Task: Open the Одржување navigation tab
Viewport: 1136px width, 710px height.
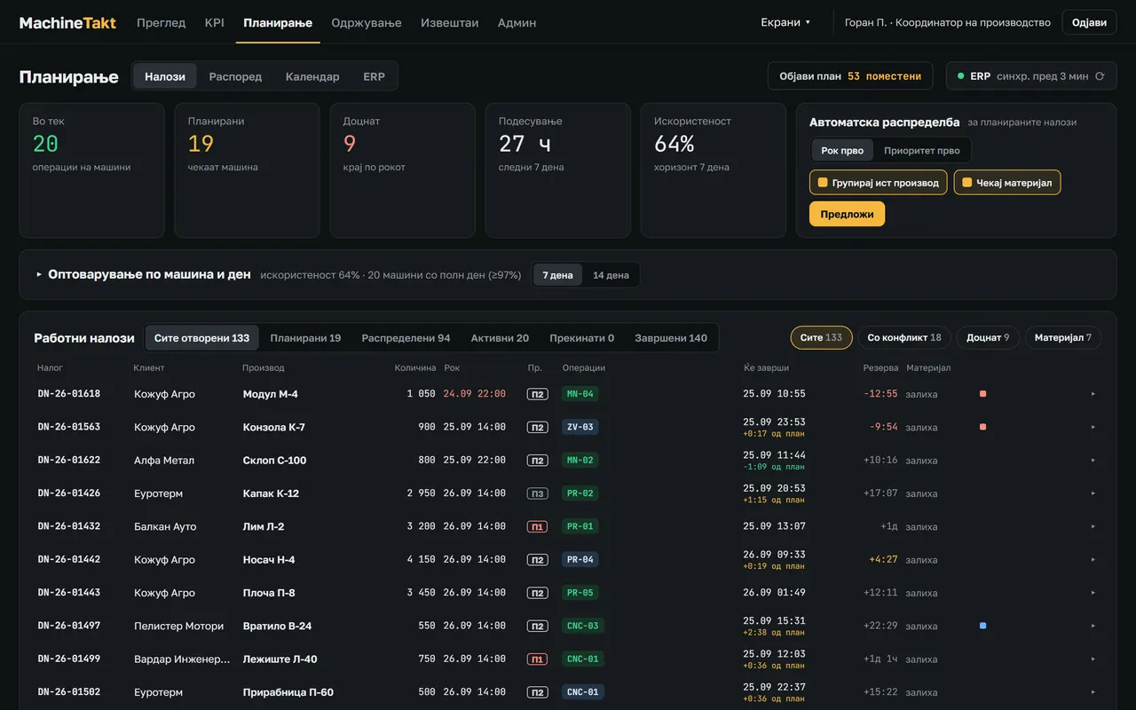Action: click(367, 22)
